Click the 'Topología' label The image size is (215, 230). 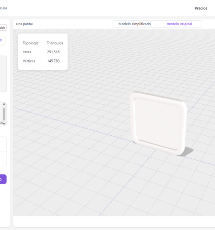(x=31, y=43)
